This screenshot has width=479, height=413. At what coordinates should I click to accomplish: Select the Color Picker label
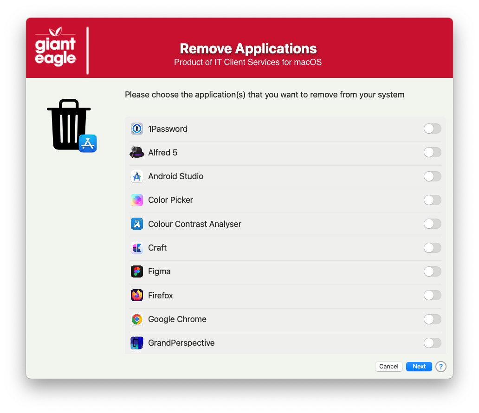click(170, 200)
